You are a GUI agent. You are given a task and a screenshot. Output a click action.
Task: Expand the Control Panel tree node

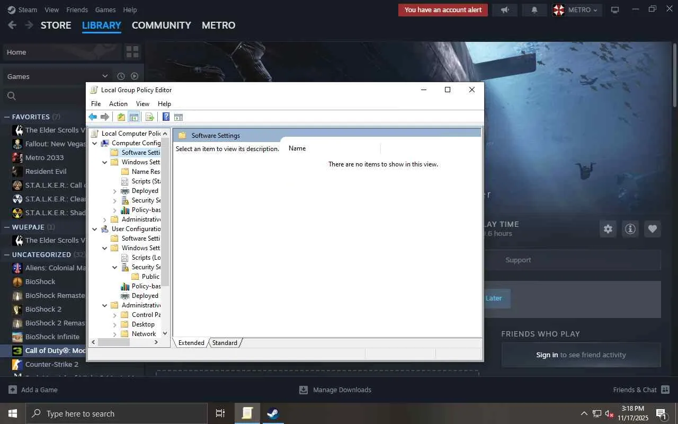115,315
